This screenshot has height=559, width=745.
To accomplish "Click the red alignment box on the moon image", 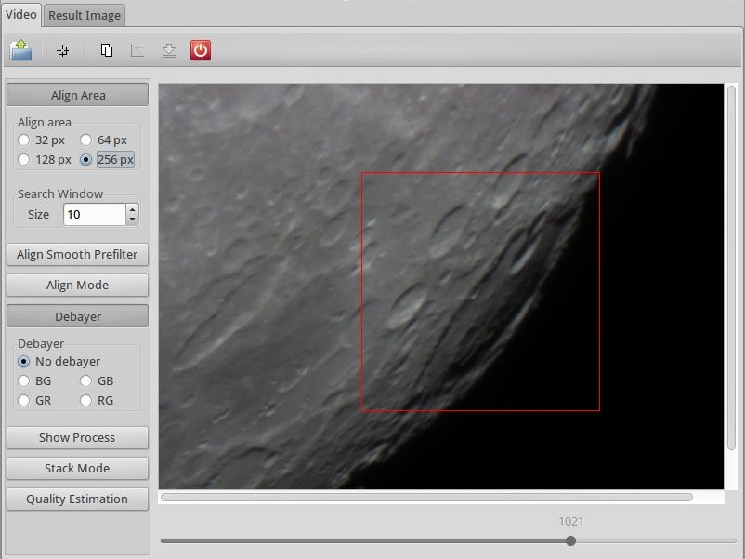I will pyautogui.click(x=480, y=292).
